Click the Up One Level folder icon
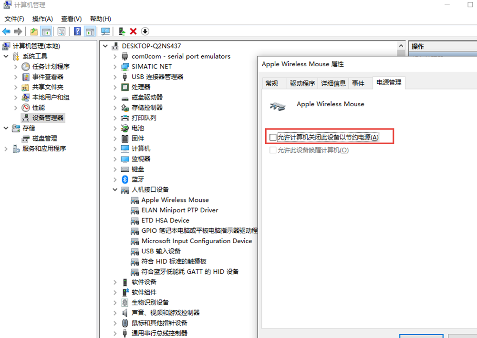The image size is (477, 338). pos(34,31)
